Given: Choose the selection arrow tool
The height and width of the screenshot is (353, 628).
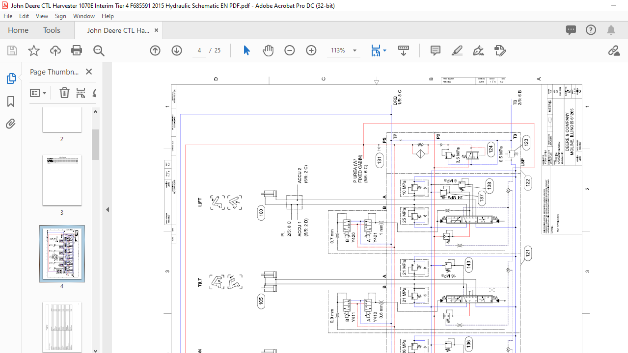Looking at the screenshot, I should pos(246,50).
